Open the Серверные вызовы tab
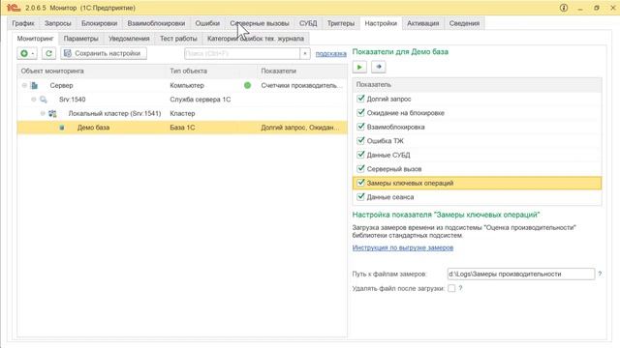 click(x=260, y=23)
